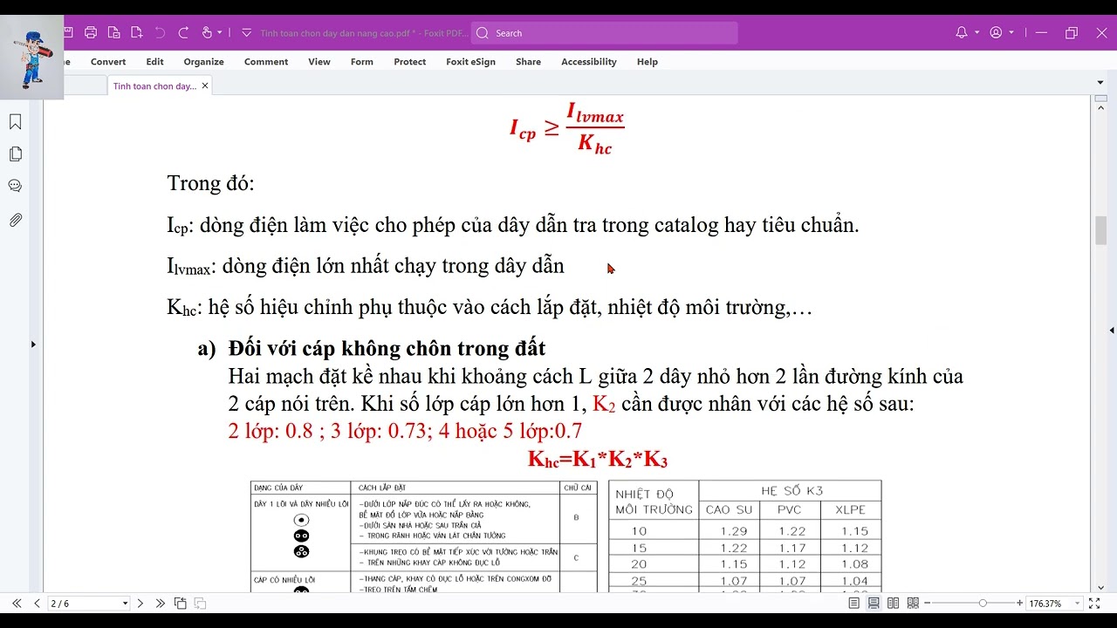Open the Attachments paperclip panel icon
Screen dimensions: 1117x628
click(x=15, y=220)
